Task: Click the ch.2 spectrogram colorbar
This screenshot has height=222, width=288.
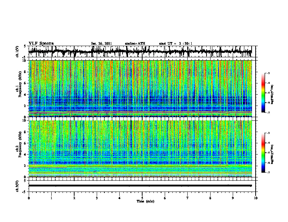Action: point(263,153)
